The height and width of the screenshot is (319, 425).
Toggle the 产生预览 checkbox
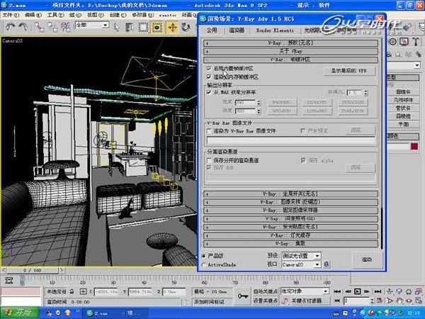(303, 130)
